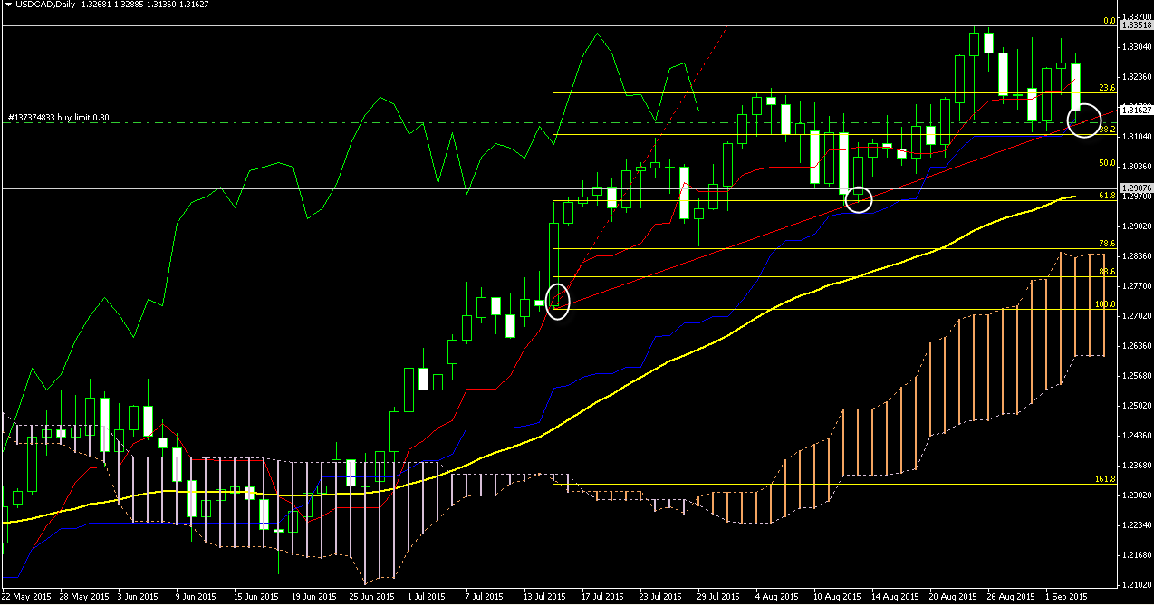The height and width of the screenshot is (606, 1154).
Task: Click the 1.23020 price axis label
Action: 1136,495
